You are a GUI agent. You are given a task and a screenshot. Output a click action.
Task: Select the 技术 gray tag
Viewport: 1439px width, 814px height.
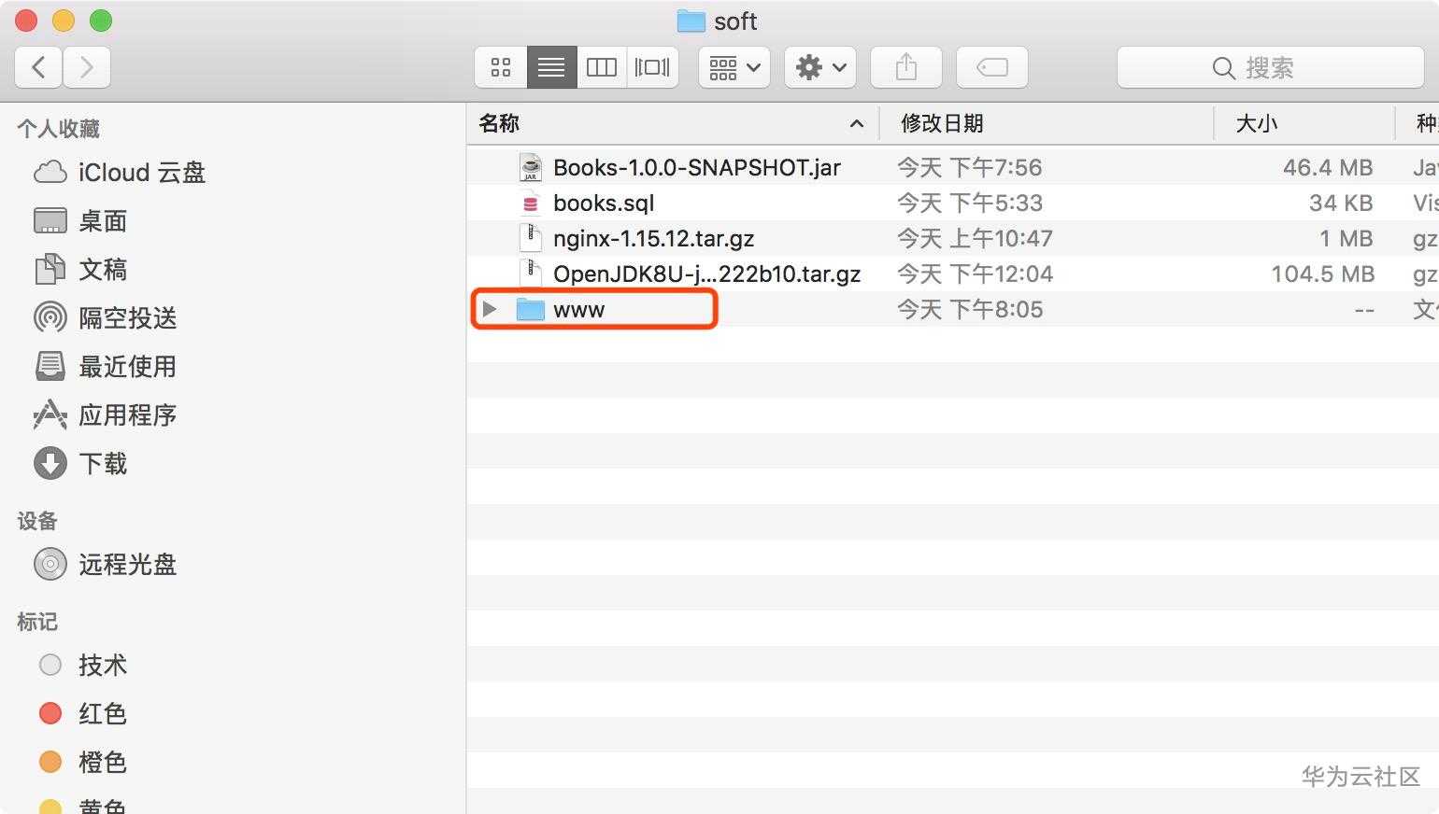pyautogui.click(x=82, y=666)
